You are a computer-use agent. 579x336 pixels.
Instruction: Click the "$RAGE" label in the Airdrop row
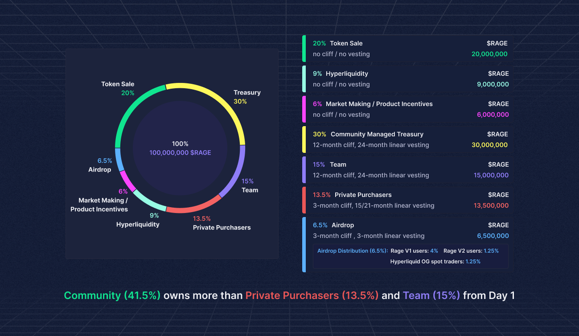coord(498,225)
